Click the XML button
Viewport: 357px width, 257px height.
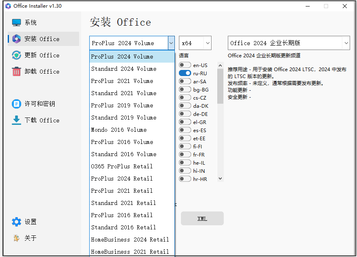[202, 219]
